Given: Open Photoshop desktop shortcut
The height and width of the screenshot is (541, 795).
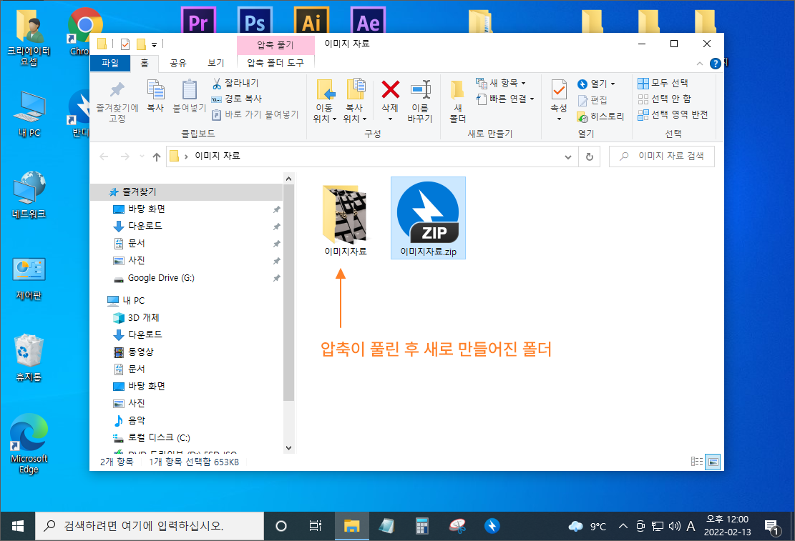Looking at the screenshot, I should pos(255,21).
